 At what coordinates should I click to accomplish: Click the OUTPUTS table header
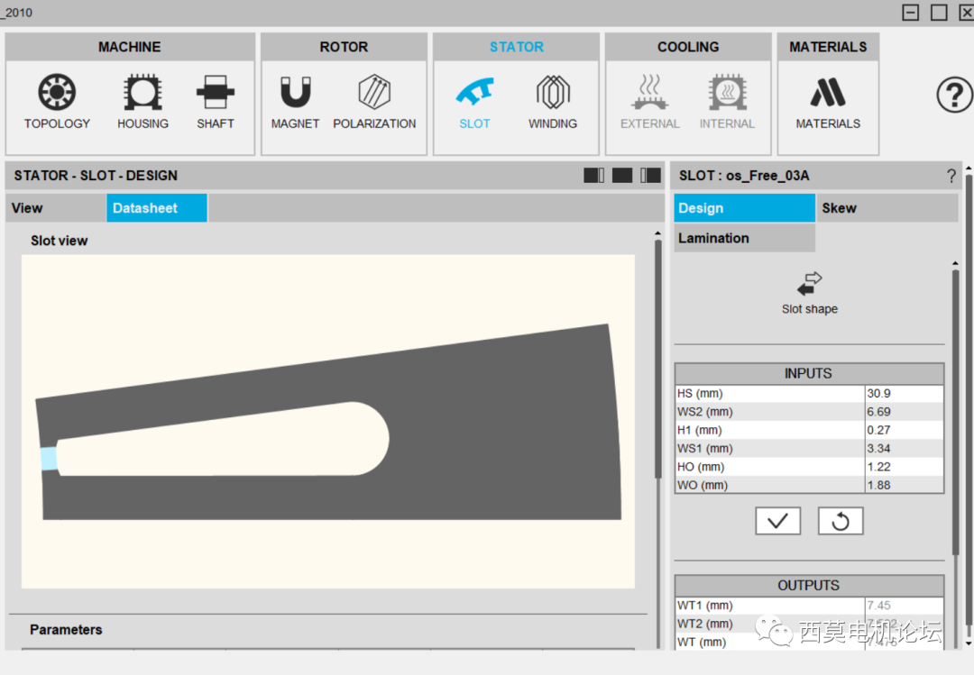pyautogui.click(x=809, y=586)
